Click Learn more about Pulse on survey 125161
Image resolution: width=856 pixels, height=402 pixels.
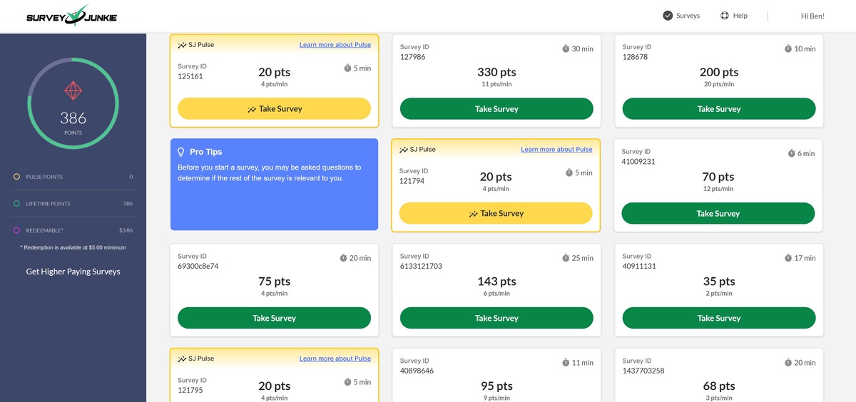(335, 45)
